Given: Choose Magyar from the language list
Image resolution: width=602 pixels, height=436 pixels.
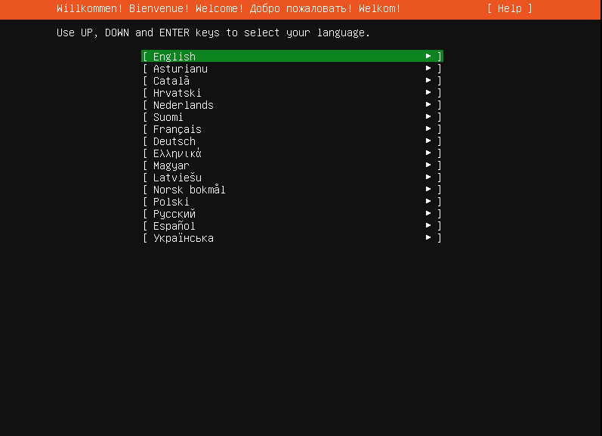Looking at the screenshot, I should click(x=292, y=165).
